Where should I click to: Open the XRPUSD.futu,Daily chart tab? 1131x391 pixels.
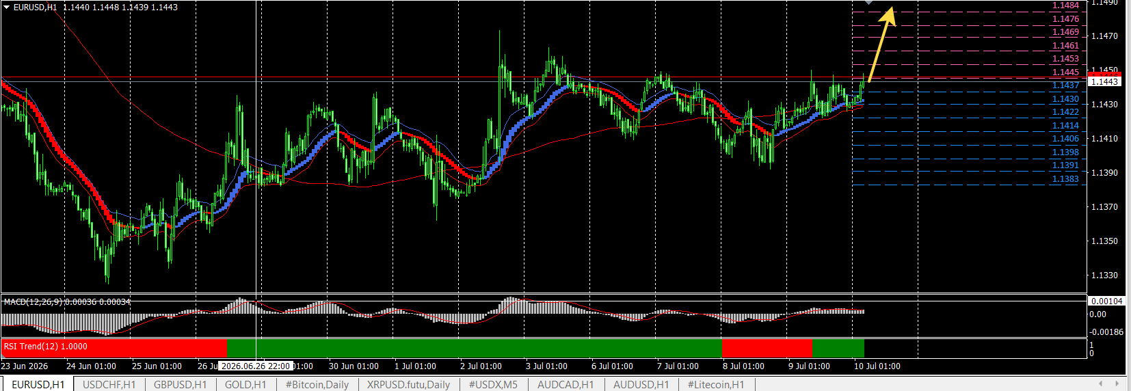point(408,384)
